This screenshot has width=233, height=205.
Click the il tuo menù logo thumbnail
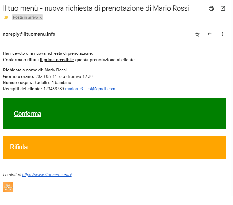[8, 187]
